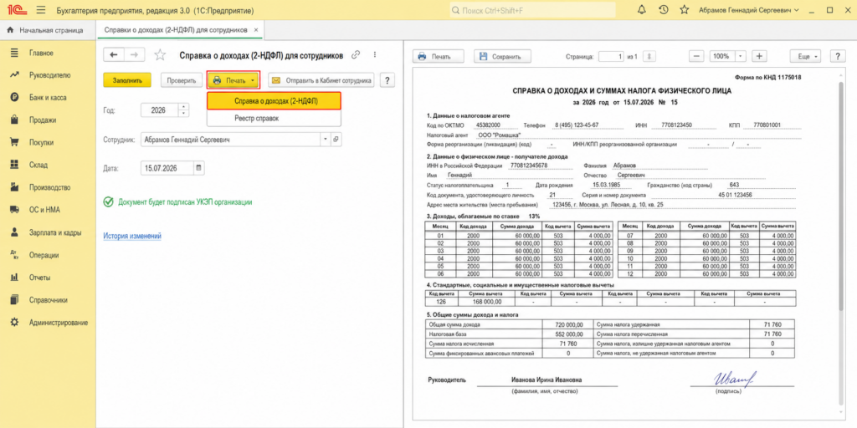Open the Еще dropdown menu
The image size is (857, 428).
click(806, 56)
